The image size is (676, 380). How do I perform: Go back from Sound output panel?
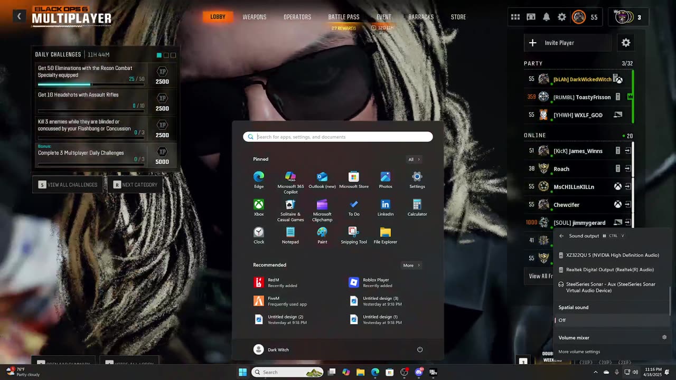tap(561, 236)
